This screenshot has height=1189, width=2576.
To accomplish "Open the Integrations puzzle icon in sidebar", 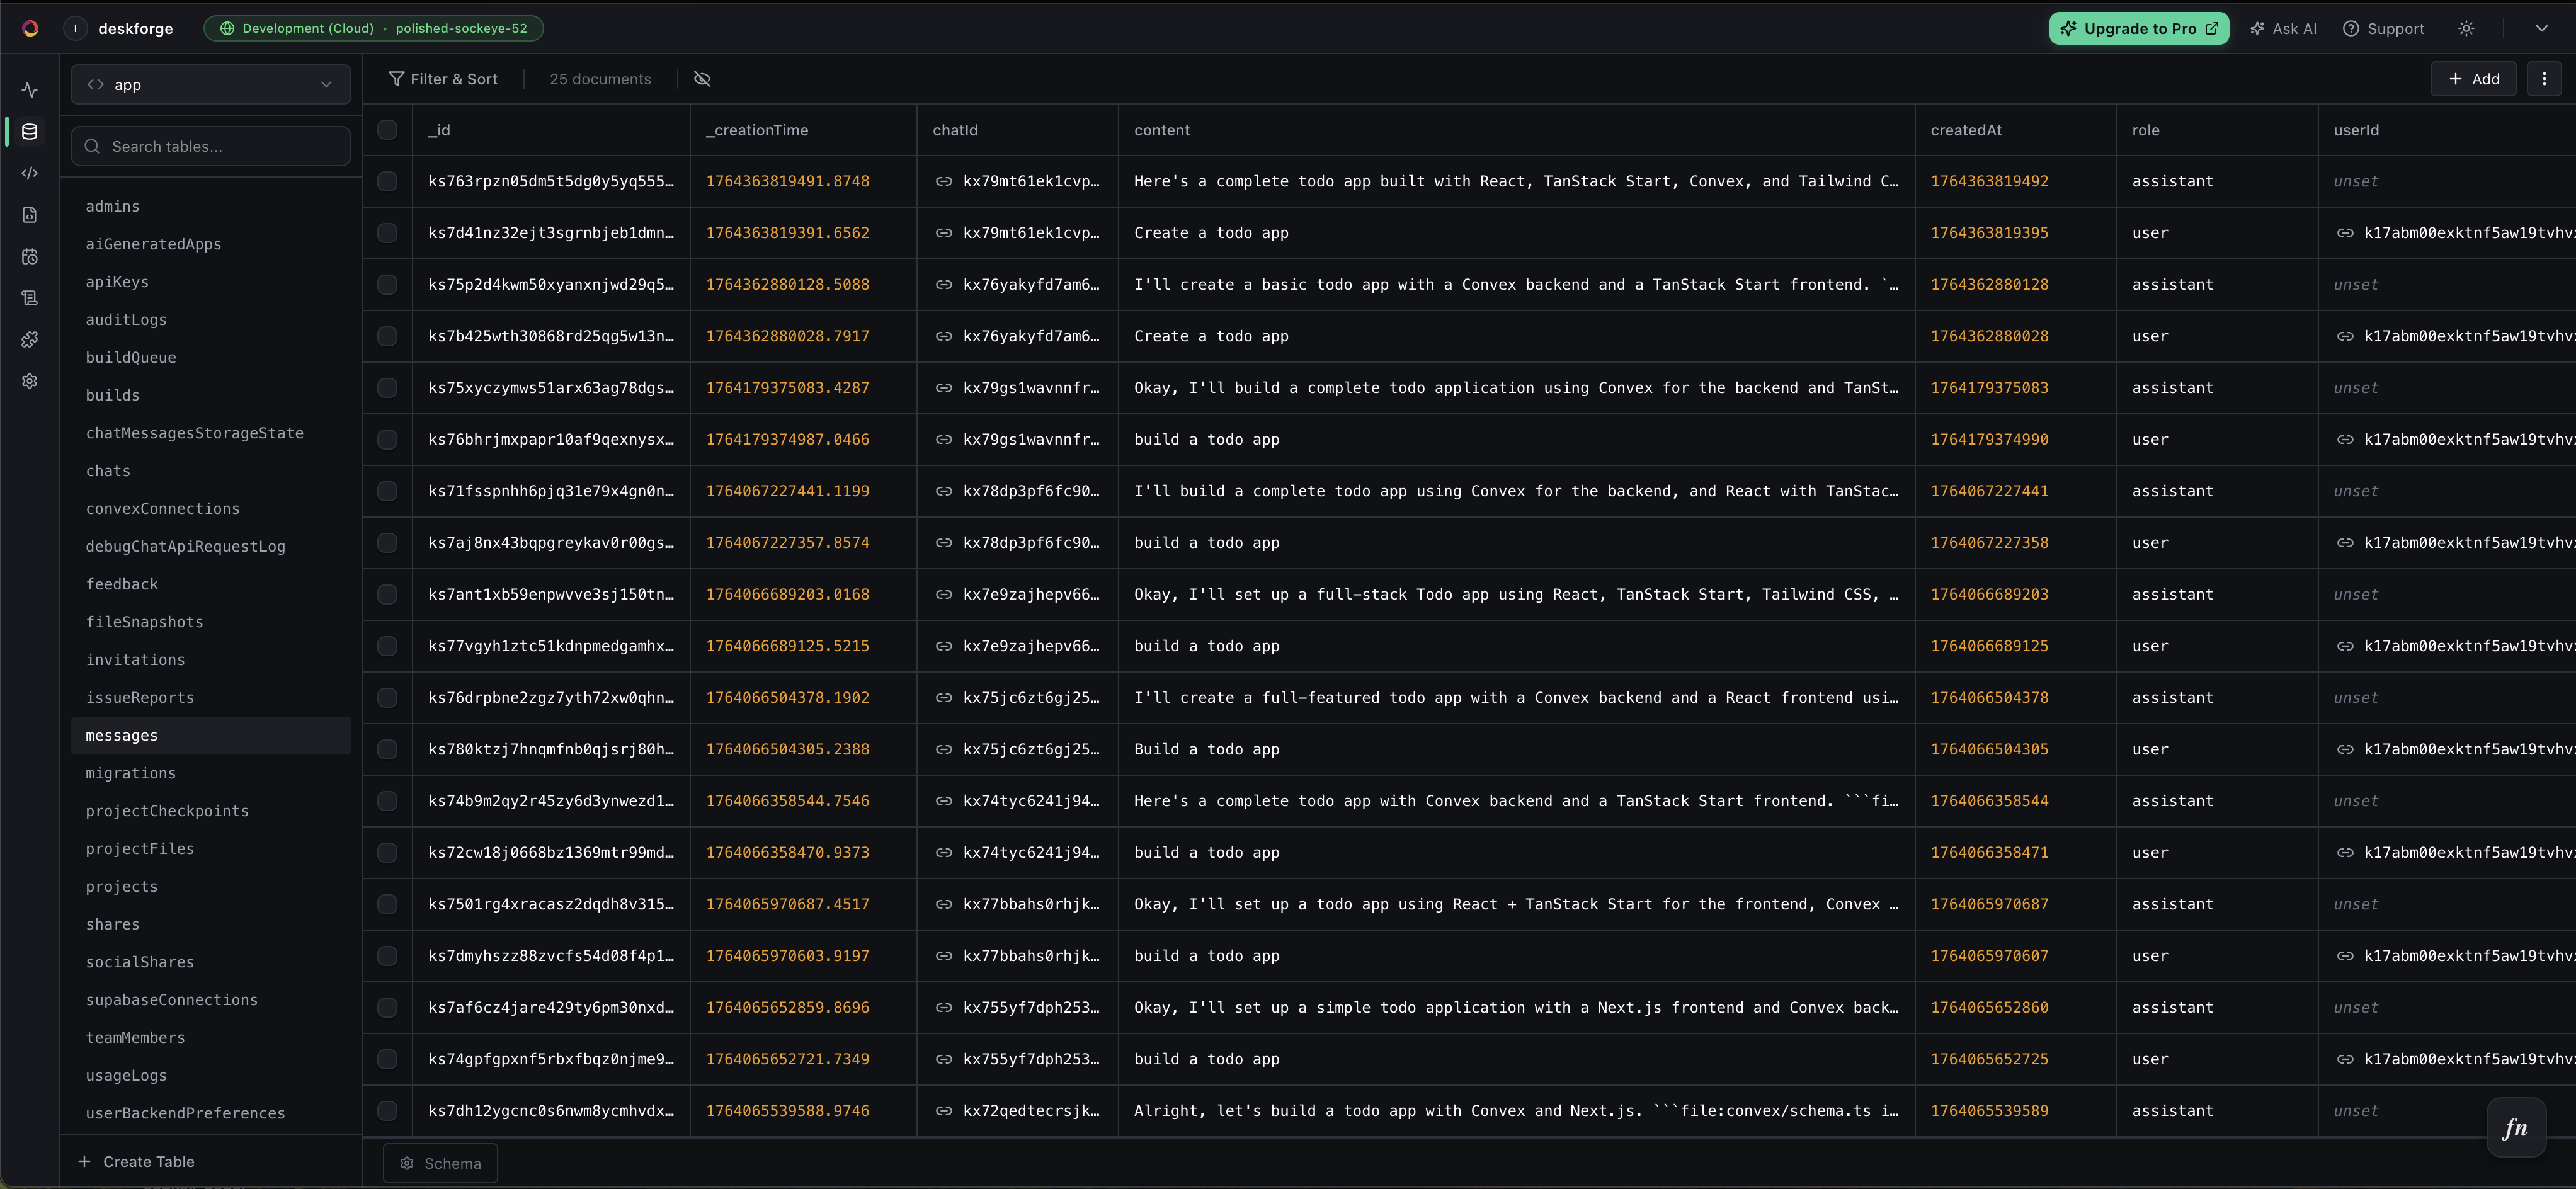I will tap(30, 340).
